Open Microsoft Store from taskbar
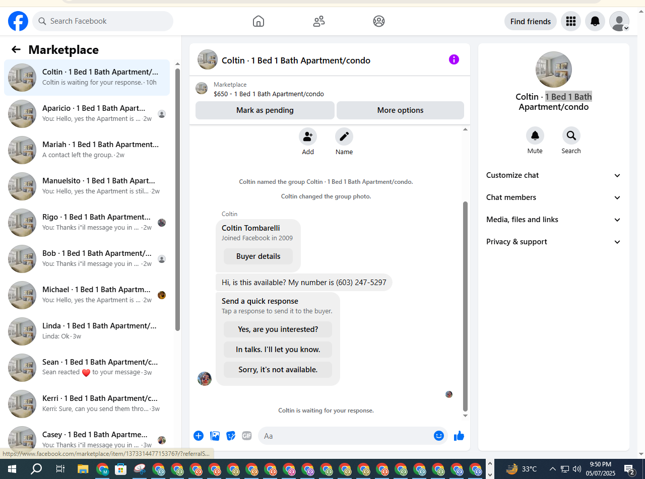Screen dimensions: 645x479 click(120, 469)
